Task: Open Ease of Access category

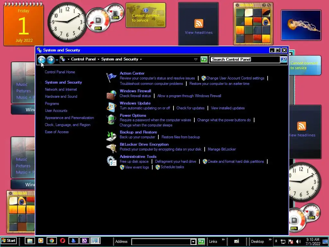Action: pos(57,132)
